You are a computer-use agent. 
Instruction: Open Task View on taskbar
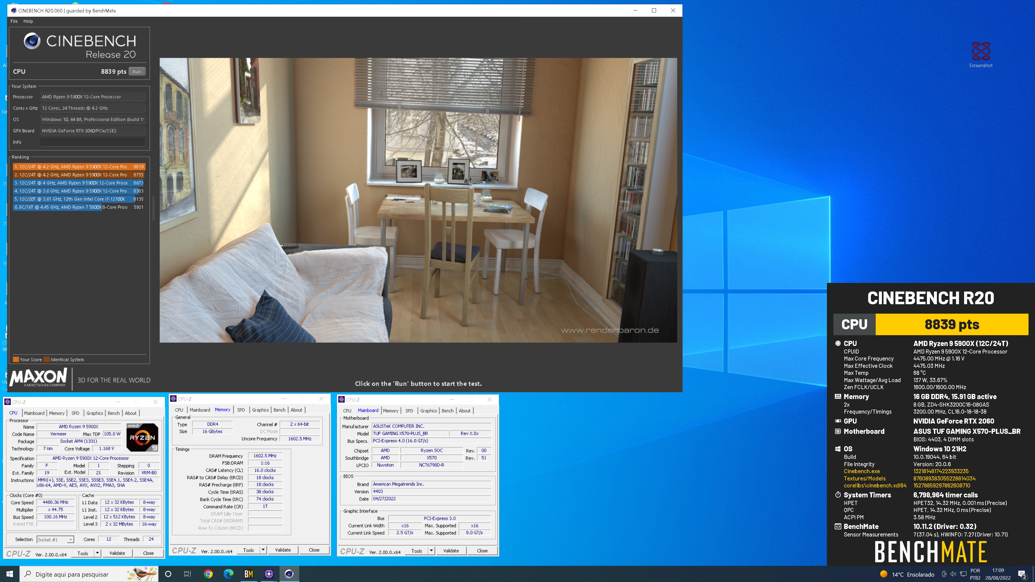[188, 574]
